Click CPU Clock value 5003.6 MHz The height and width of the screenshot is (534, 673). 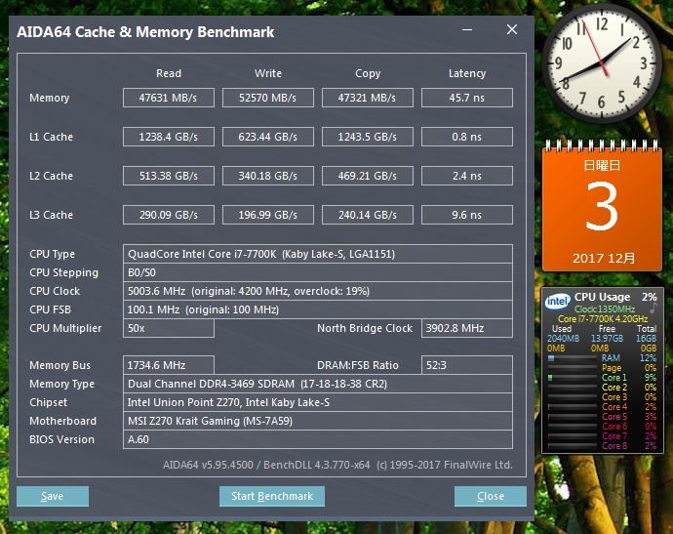click(318, 291)
